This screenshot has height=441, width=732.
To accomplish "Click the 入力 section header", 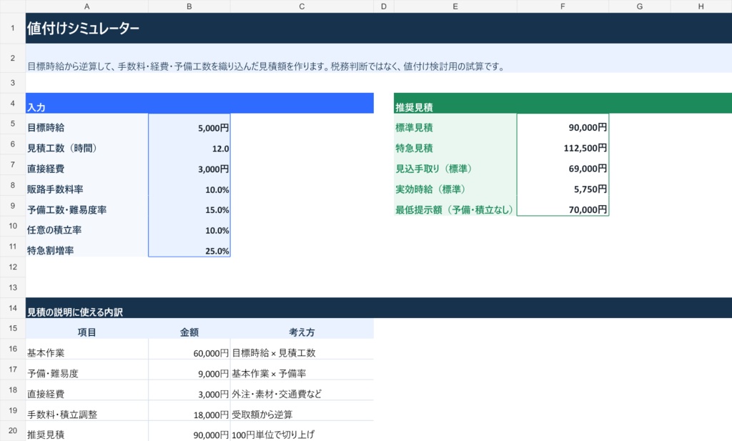I will [x=199, y=103].
